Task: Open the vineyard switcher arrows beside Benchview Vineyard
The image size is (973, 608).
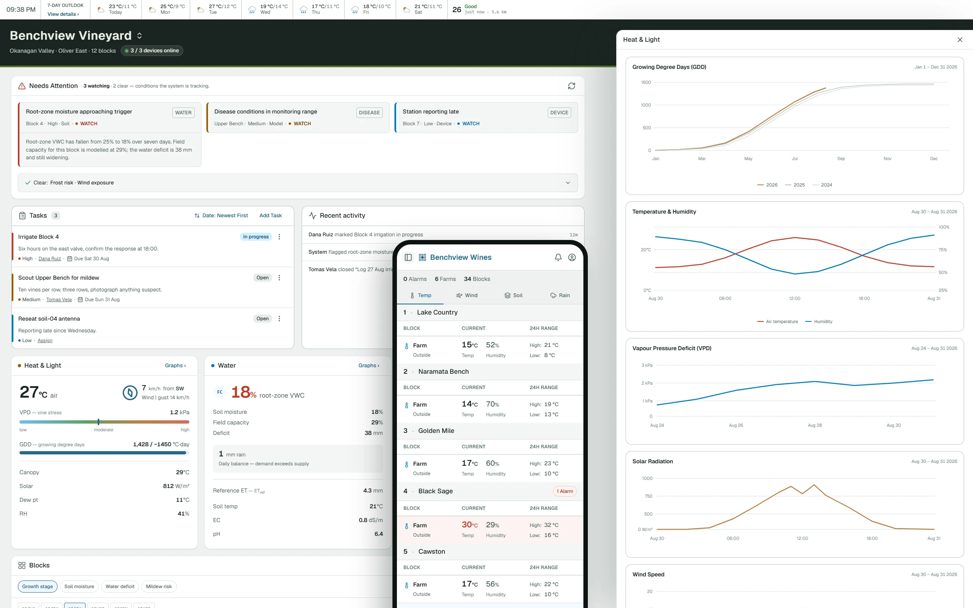Action: coord(139,36)
